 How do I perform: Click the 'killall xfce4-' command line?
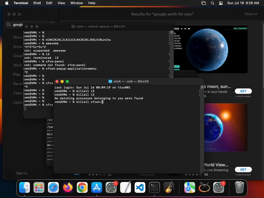pos(79,102)
